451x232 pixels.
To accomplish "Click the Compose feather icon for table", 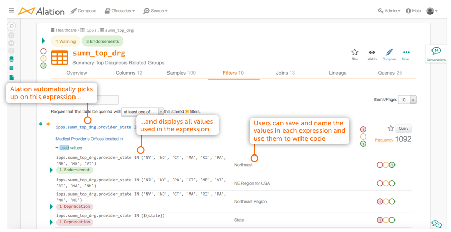I will coord(389,54).
